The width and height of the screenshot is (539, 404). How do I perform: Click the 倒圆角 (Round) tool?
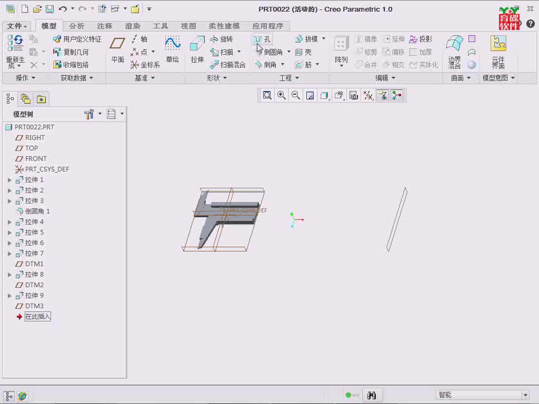pos(269,52)
